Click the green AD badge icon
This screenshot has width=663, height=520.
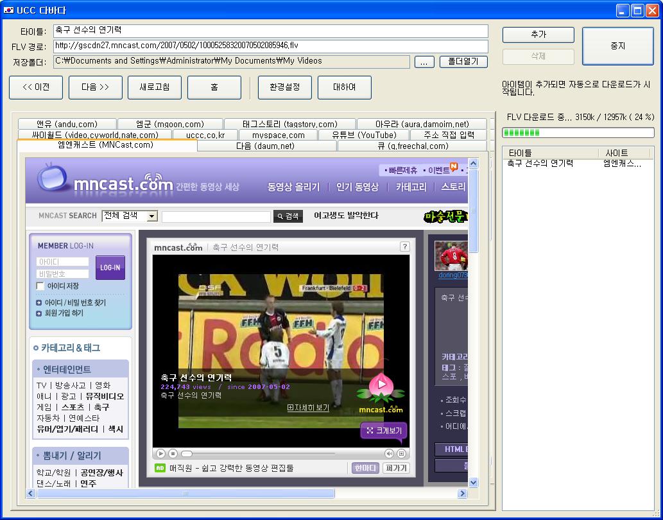(160, 468)
